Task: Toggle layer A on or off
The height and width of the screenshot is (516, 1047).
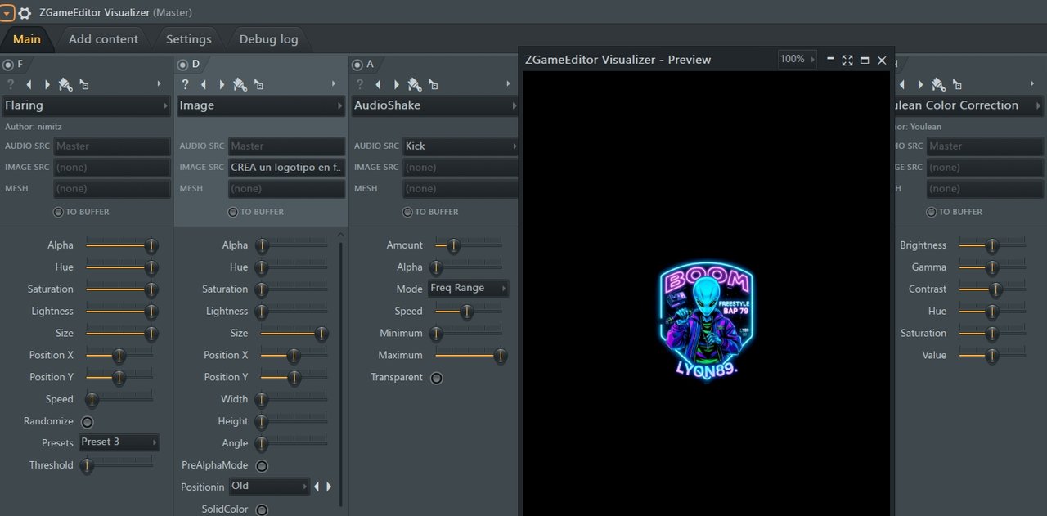Action: 357,64
